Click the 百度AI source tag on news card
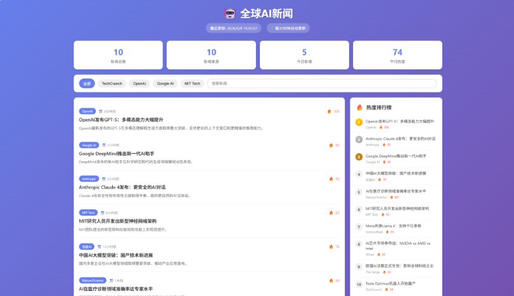514x296 pixels. tap(87, 247)
